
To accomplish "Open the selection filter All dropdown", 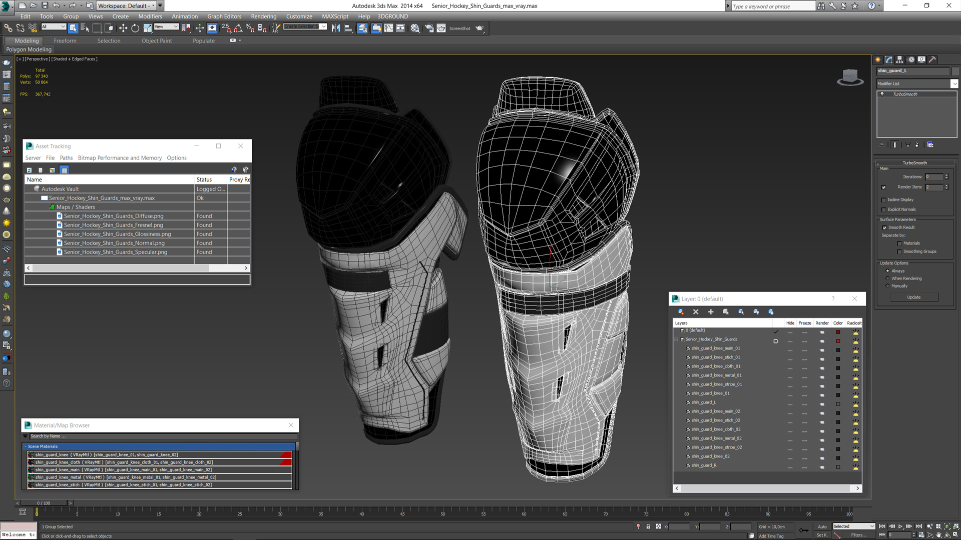I will click(54, 27).
